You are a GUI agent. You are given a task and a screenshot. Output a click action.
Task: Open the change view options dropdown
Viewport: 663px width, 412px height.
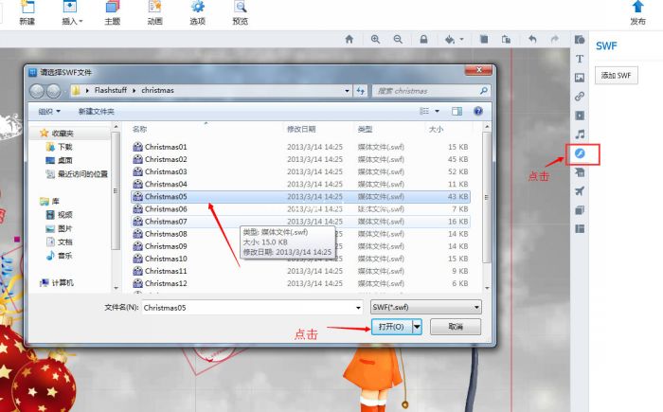[438, 111]
